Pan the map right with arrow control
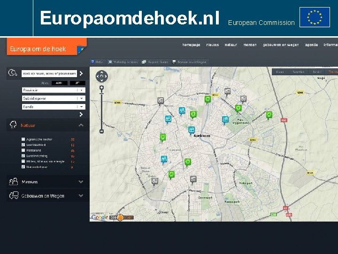Screen dimensions: 338x254 (106, 76)
